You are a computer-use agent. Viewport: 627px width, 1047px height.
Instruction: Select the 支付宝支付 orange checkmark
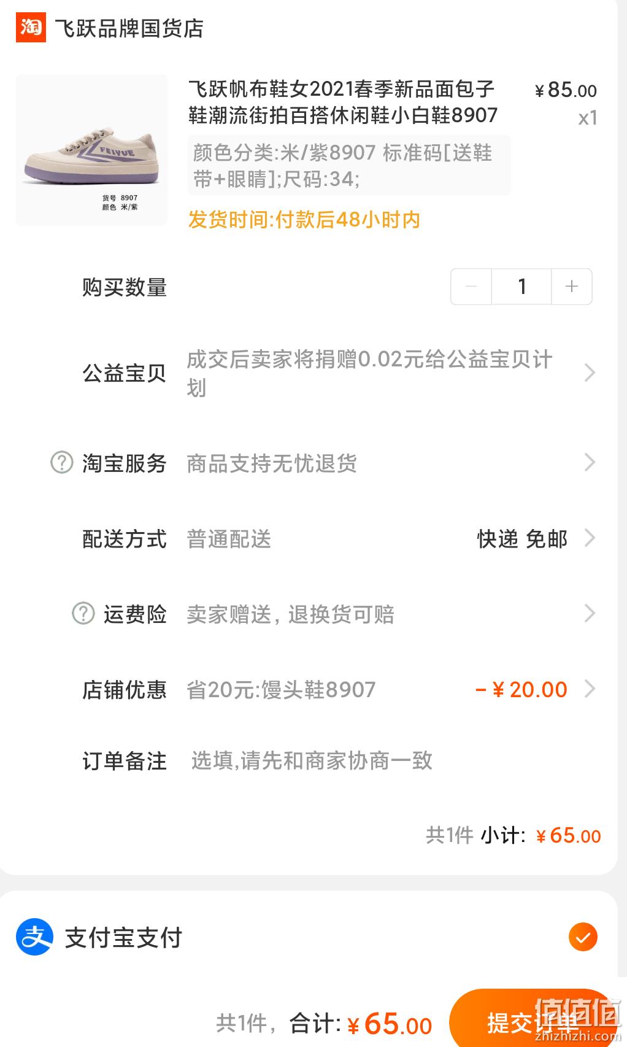coord(583,937)
